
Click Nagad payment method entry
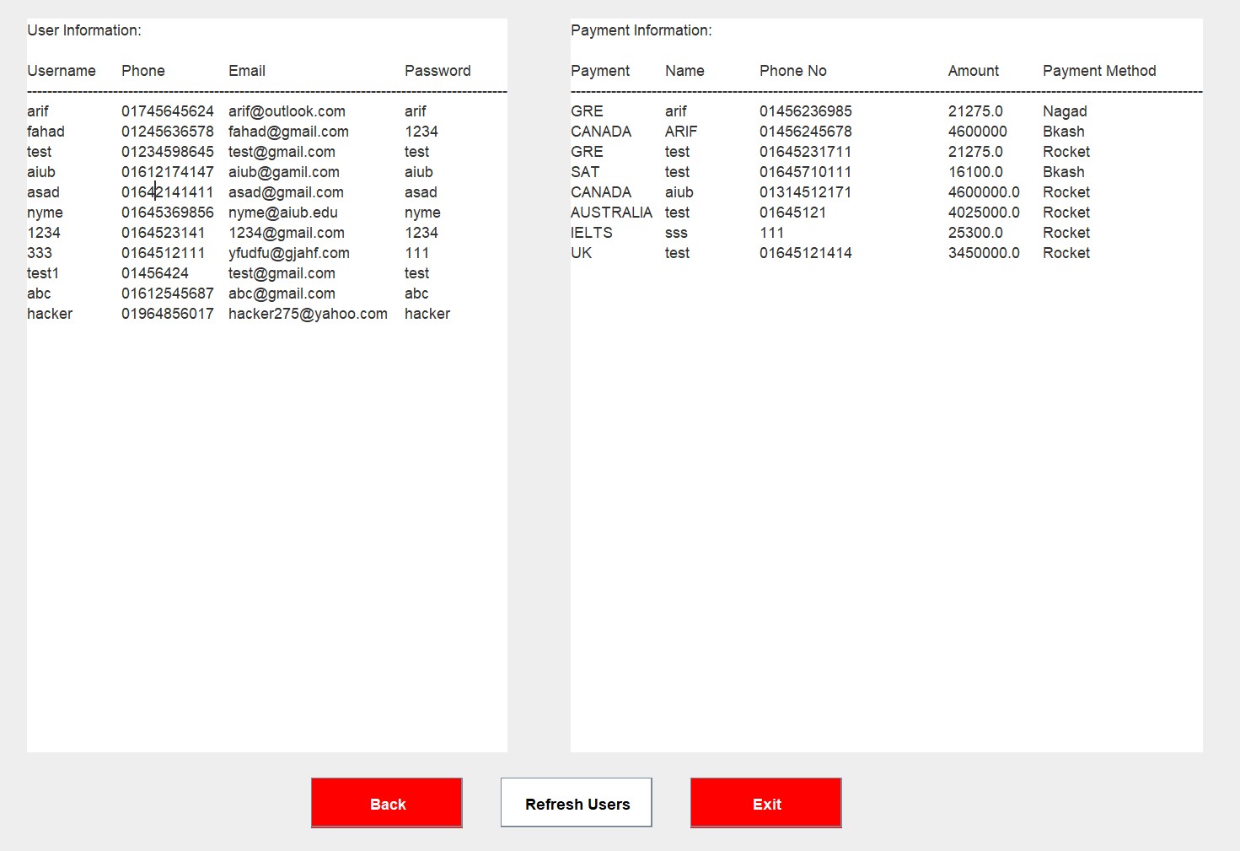(1065, 111)
